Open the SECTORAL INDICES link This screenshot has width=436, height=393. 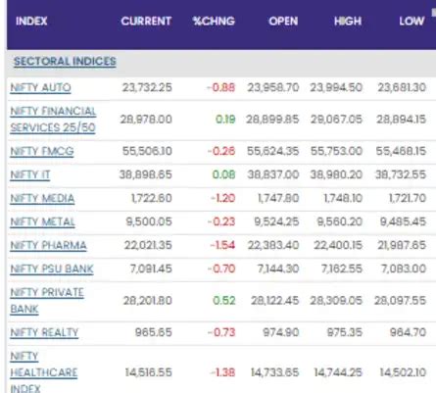(65, 61)
